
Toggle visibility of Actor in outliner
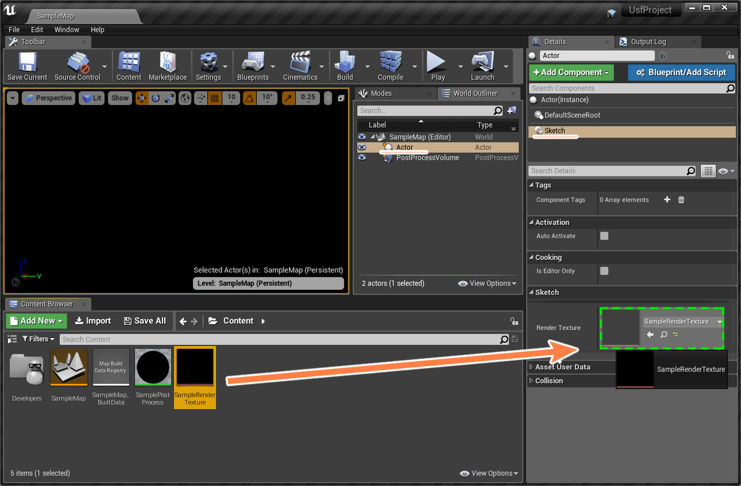point(362,147)
